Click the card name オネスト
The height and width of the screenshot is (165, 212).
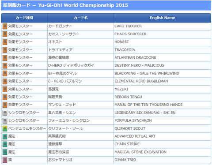click(x=55, y=42)
